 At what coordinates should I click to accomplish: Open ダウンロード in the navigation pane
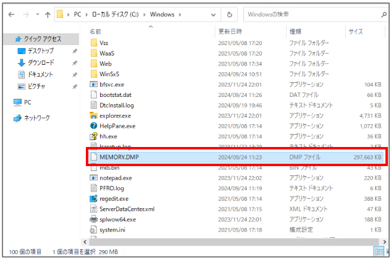pyautogui.click(x=41, y=62)
